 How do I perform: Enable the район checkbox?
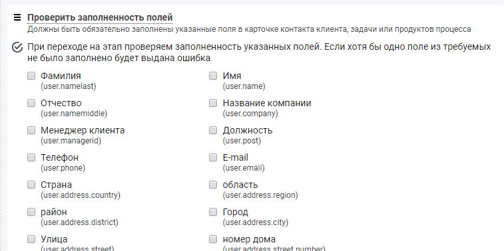[x=31, y=212]
